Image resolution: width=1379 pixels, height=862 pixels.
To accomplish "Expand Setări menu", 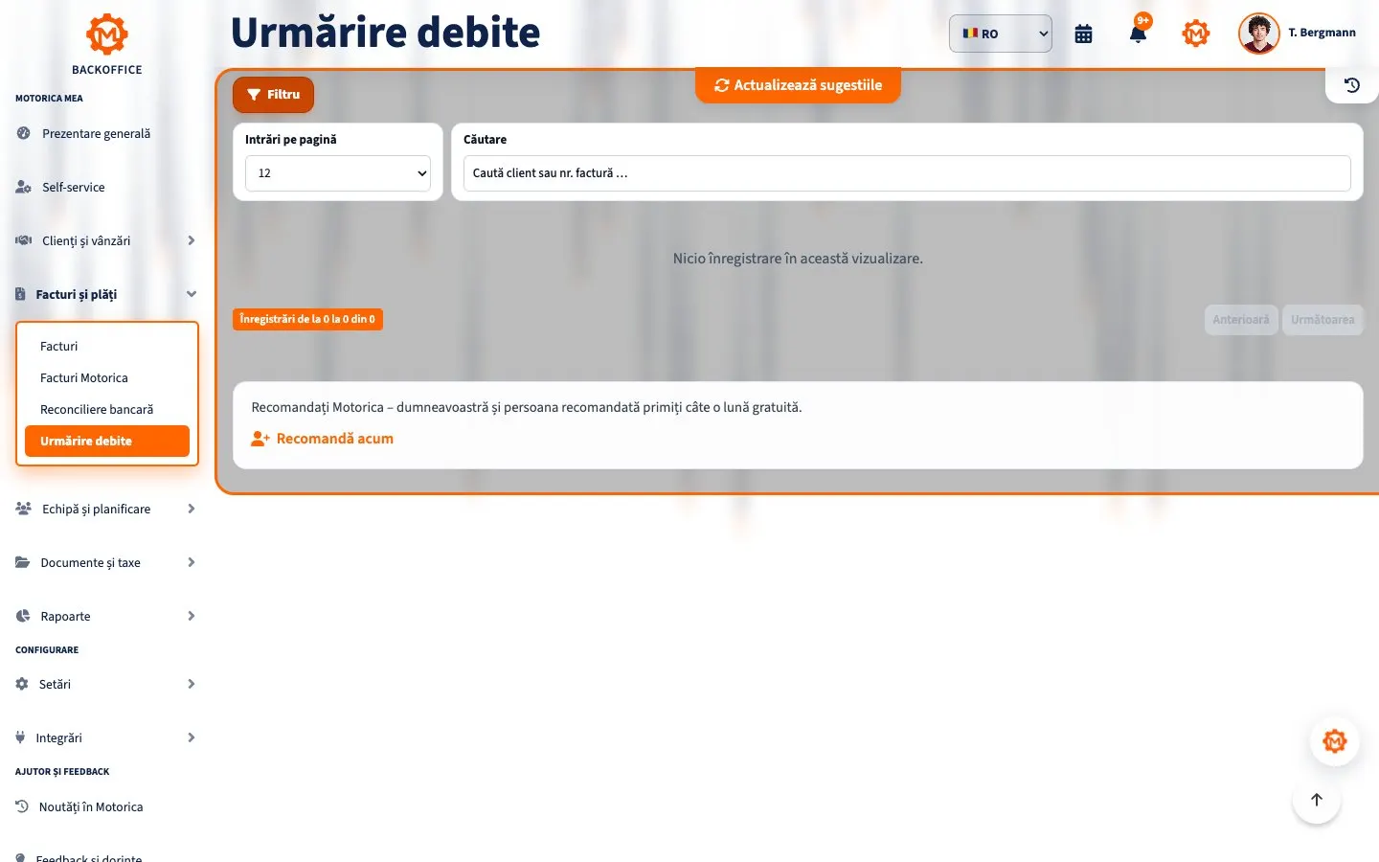I will [105, 685].
